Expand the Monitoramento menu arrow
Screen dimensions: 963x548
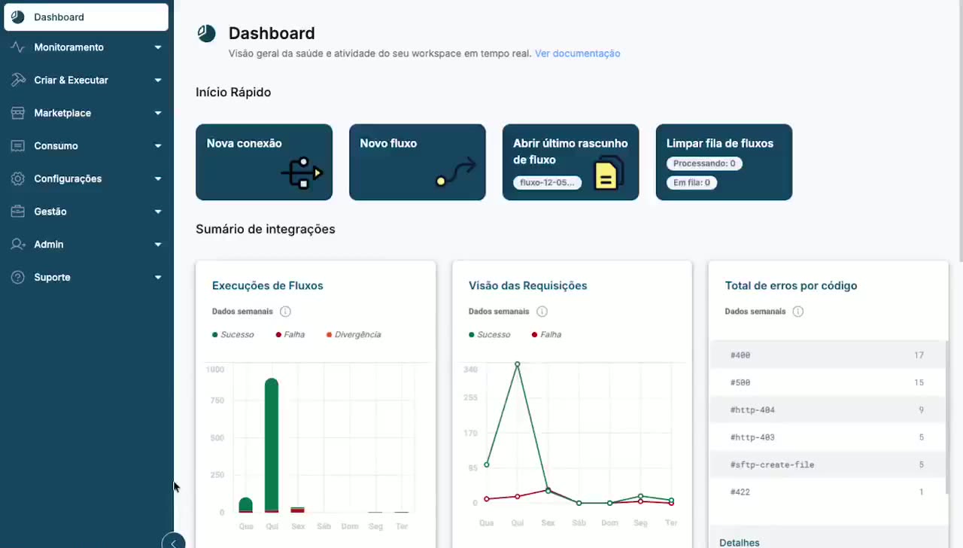coord(158,47)
